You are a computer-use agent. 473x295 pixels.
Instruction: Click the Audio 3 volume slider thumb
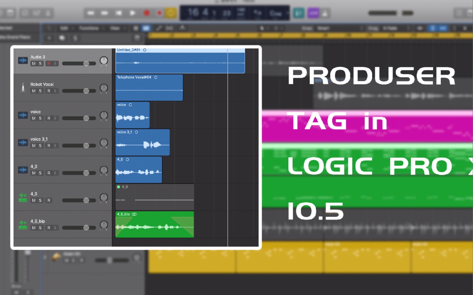tap(86, 63)
